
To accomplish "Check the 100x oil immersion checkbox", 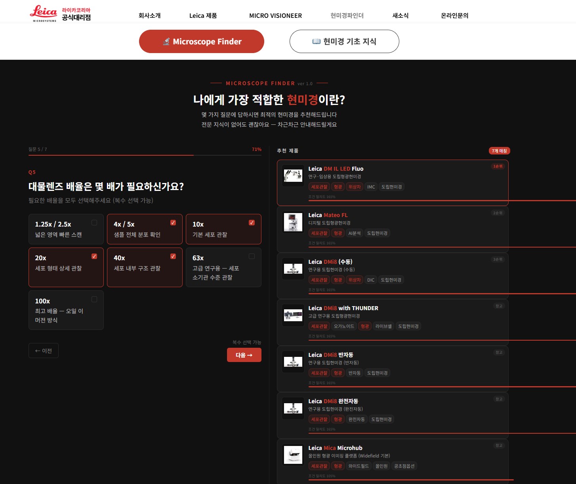I will [x=94, y=299].
